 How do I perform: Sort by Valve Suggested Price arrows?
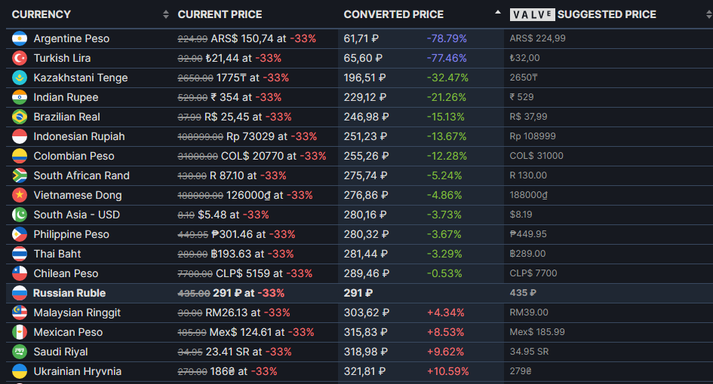708,14
